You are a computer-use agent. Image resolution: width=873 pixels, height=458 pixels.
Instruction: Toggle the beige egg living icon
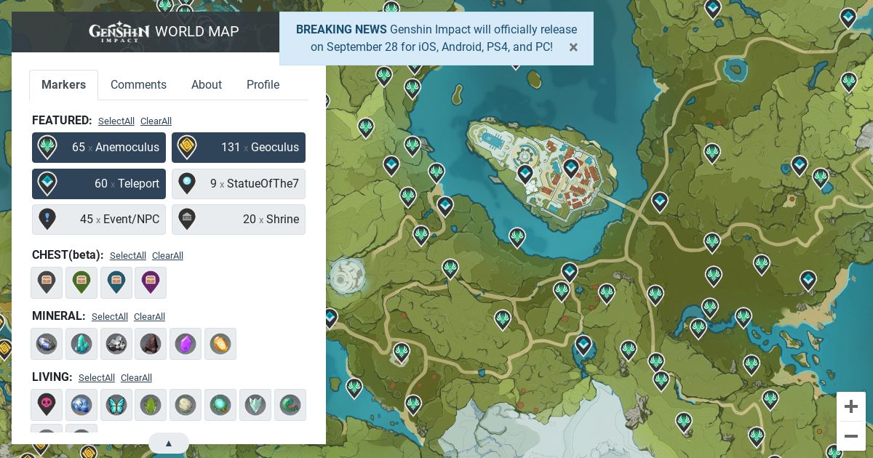pos(186,405)
